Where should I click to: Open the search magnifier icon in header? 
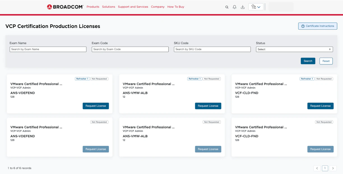(x=227, y=7)
